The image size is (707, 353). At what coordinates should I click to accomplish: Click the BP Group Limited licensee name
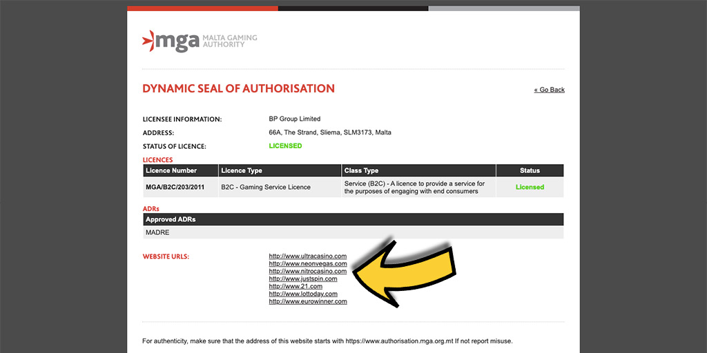click(x=294, y=119)
